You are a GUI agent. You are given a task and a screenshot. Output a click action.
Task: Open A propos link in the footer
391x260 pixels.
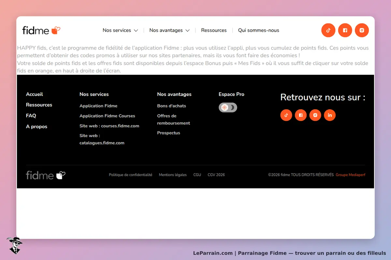(36, 127)
